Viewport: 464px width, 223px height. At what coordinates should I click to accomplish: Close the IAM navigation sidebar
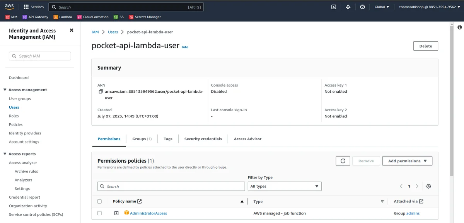click(72, 30)
